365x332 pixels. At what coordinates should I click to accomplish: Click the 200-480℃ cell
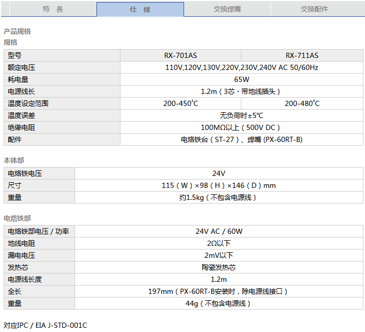coord(302,103)
